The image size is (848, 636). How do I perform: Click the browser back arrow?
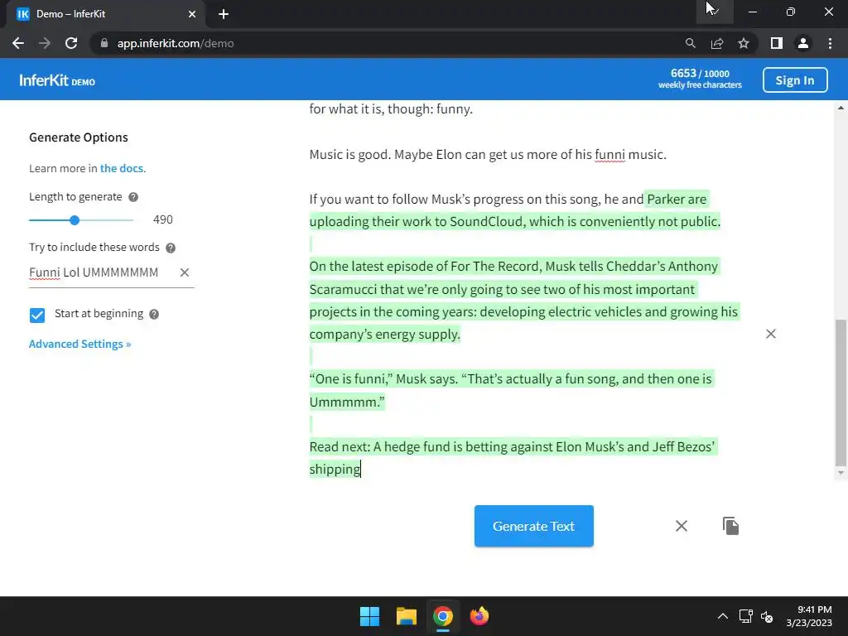(18, 43)
